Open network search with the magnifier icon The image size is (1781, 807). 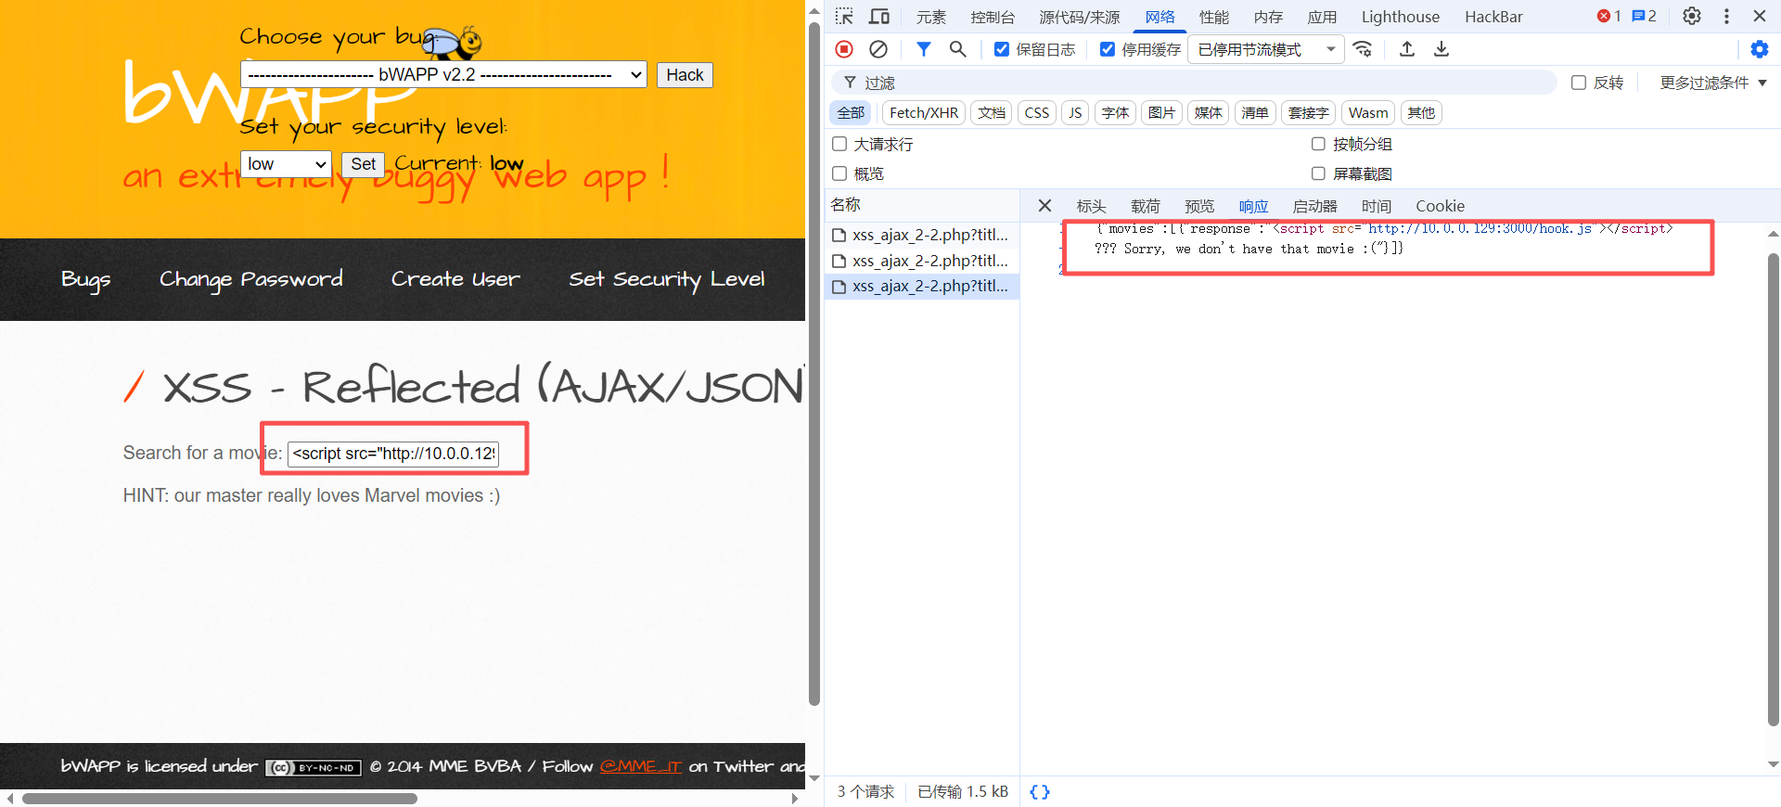958,49
